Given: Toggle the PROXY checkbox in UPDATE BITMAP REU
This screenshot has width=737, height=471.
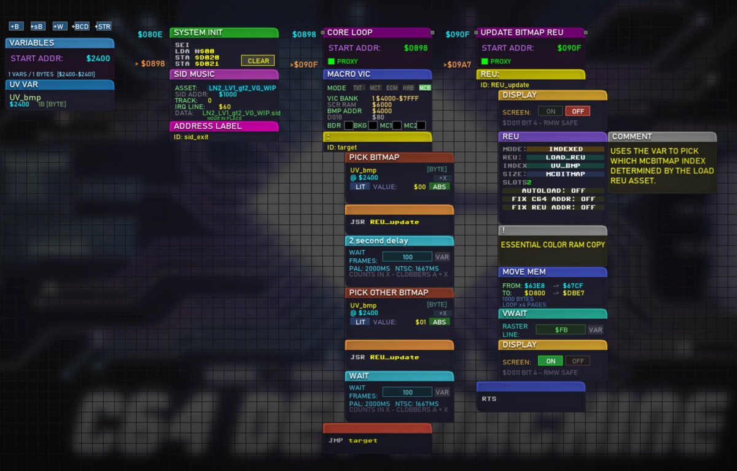Looking at the screenshot, I should pyautogui.click(x=485, y=61).
